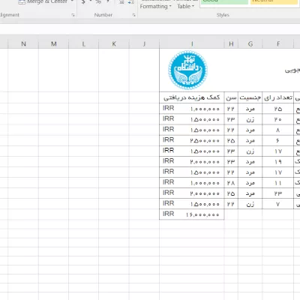
Task: Select the amount cell in the ۱۱ votes row
Action: point(192,183)
